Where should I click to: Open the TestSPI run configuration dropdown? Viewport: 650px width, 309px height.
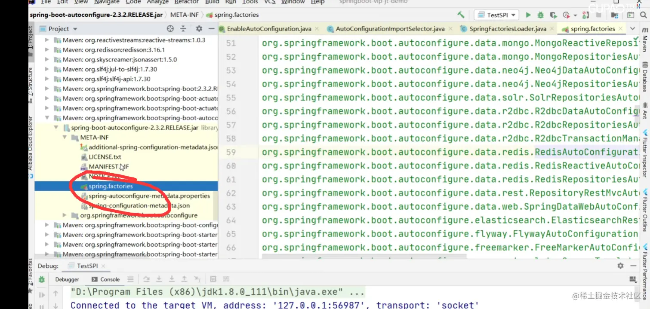(x=496, y=15)
